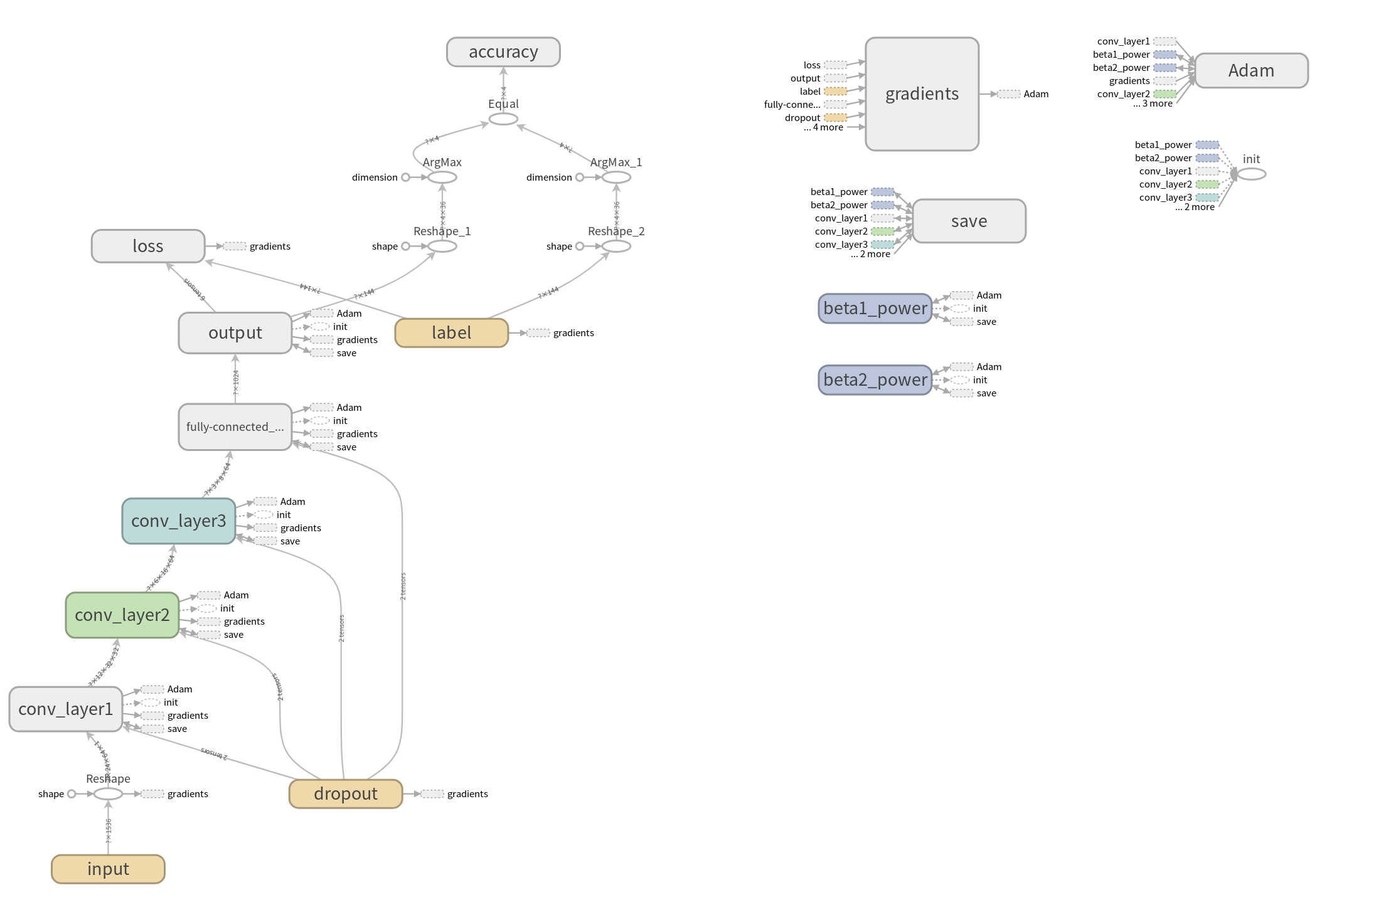
Task: Click the standalone init op ellipse
Action: point(1252,174)
